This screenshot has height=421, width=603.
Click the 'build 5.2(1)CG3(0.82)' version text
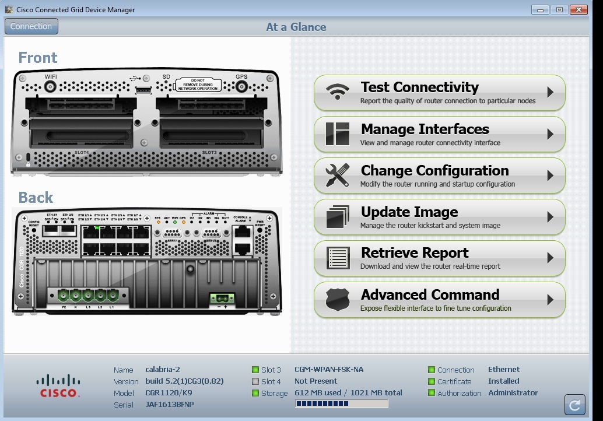click(185, 381)
